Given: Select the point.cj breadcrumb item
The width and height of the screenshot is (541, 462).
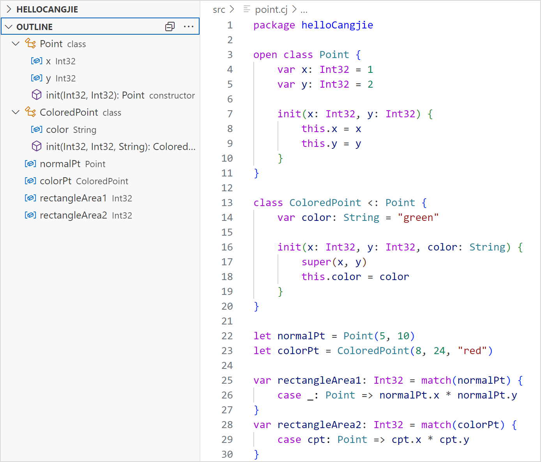Looking at the screenshot, I should [x=271, y=10].
